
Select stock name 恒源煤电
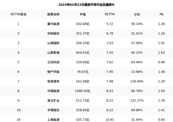click(53, 81)
